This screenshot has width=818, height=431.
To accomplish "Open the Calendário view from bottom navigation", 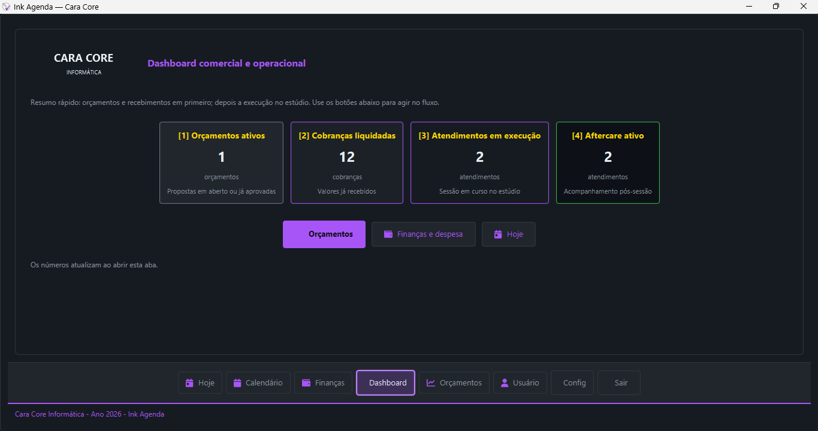I will (x=258, y=382).
